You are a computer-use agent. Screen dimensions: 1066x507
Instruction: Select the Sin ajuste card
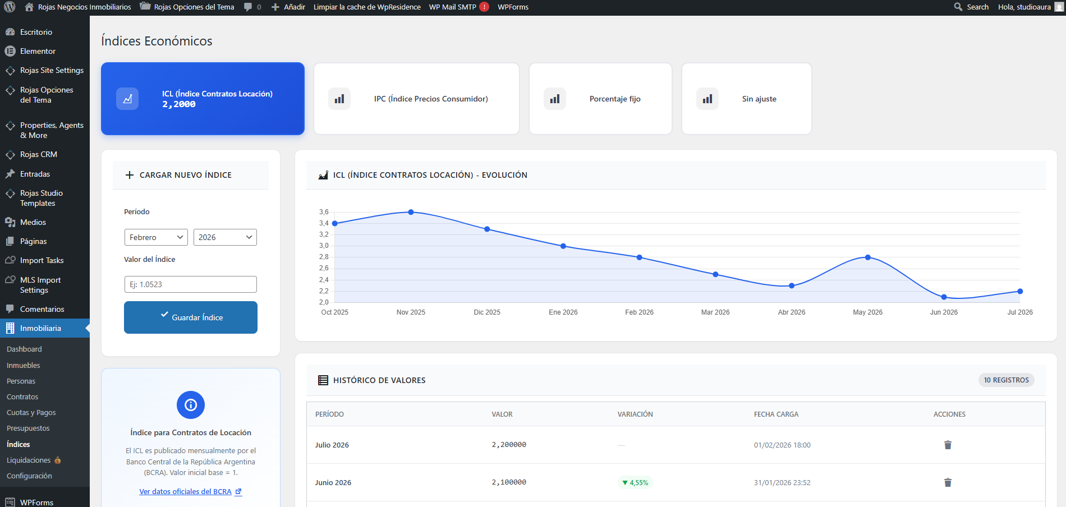[x=746, y=99]
